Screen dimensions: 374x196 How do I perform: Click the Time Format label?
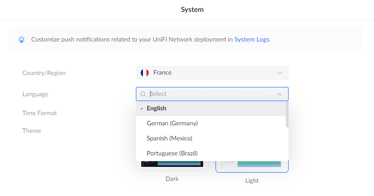[40, 113]
